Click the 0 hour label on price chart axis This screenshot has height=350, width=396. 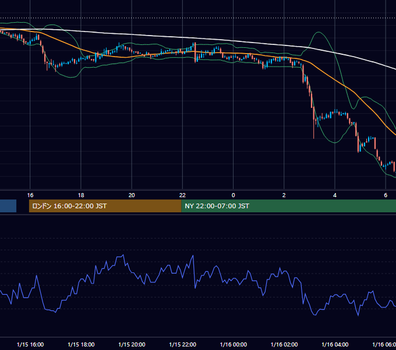233,195
